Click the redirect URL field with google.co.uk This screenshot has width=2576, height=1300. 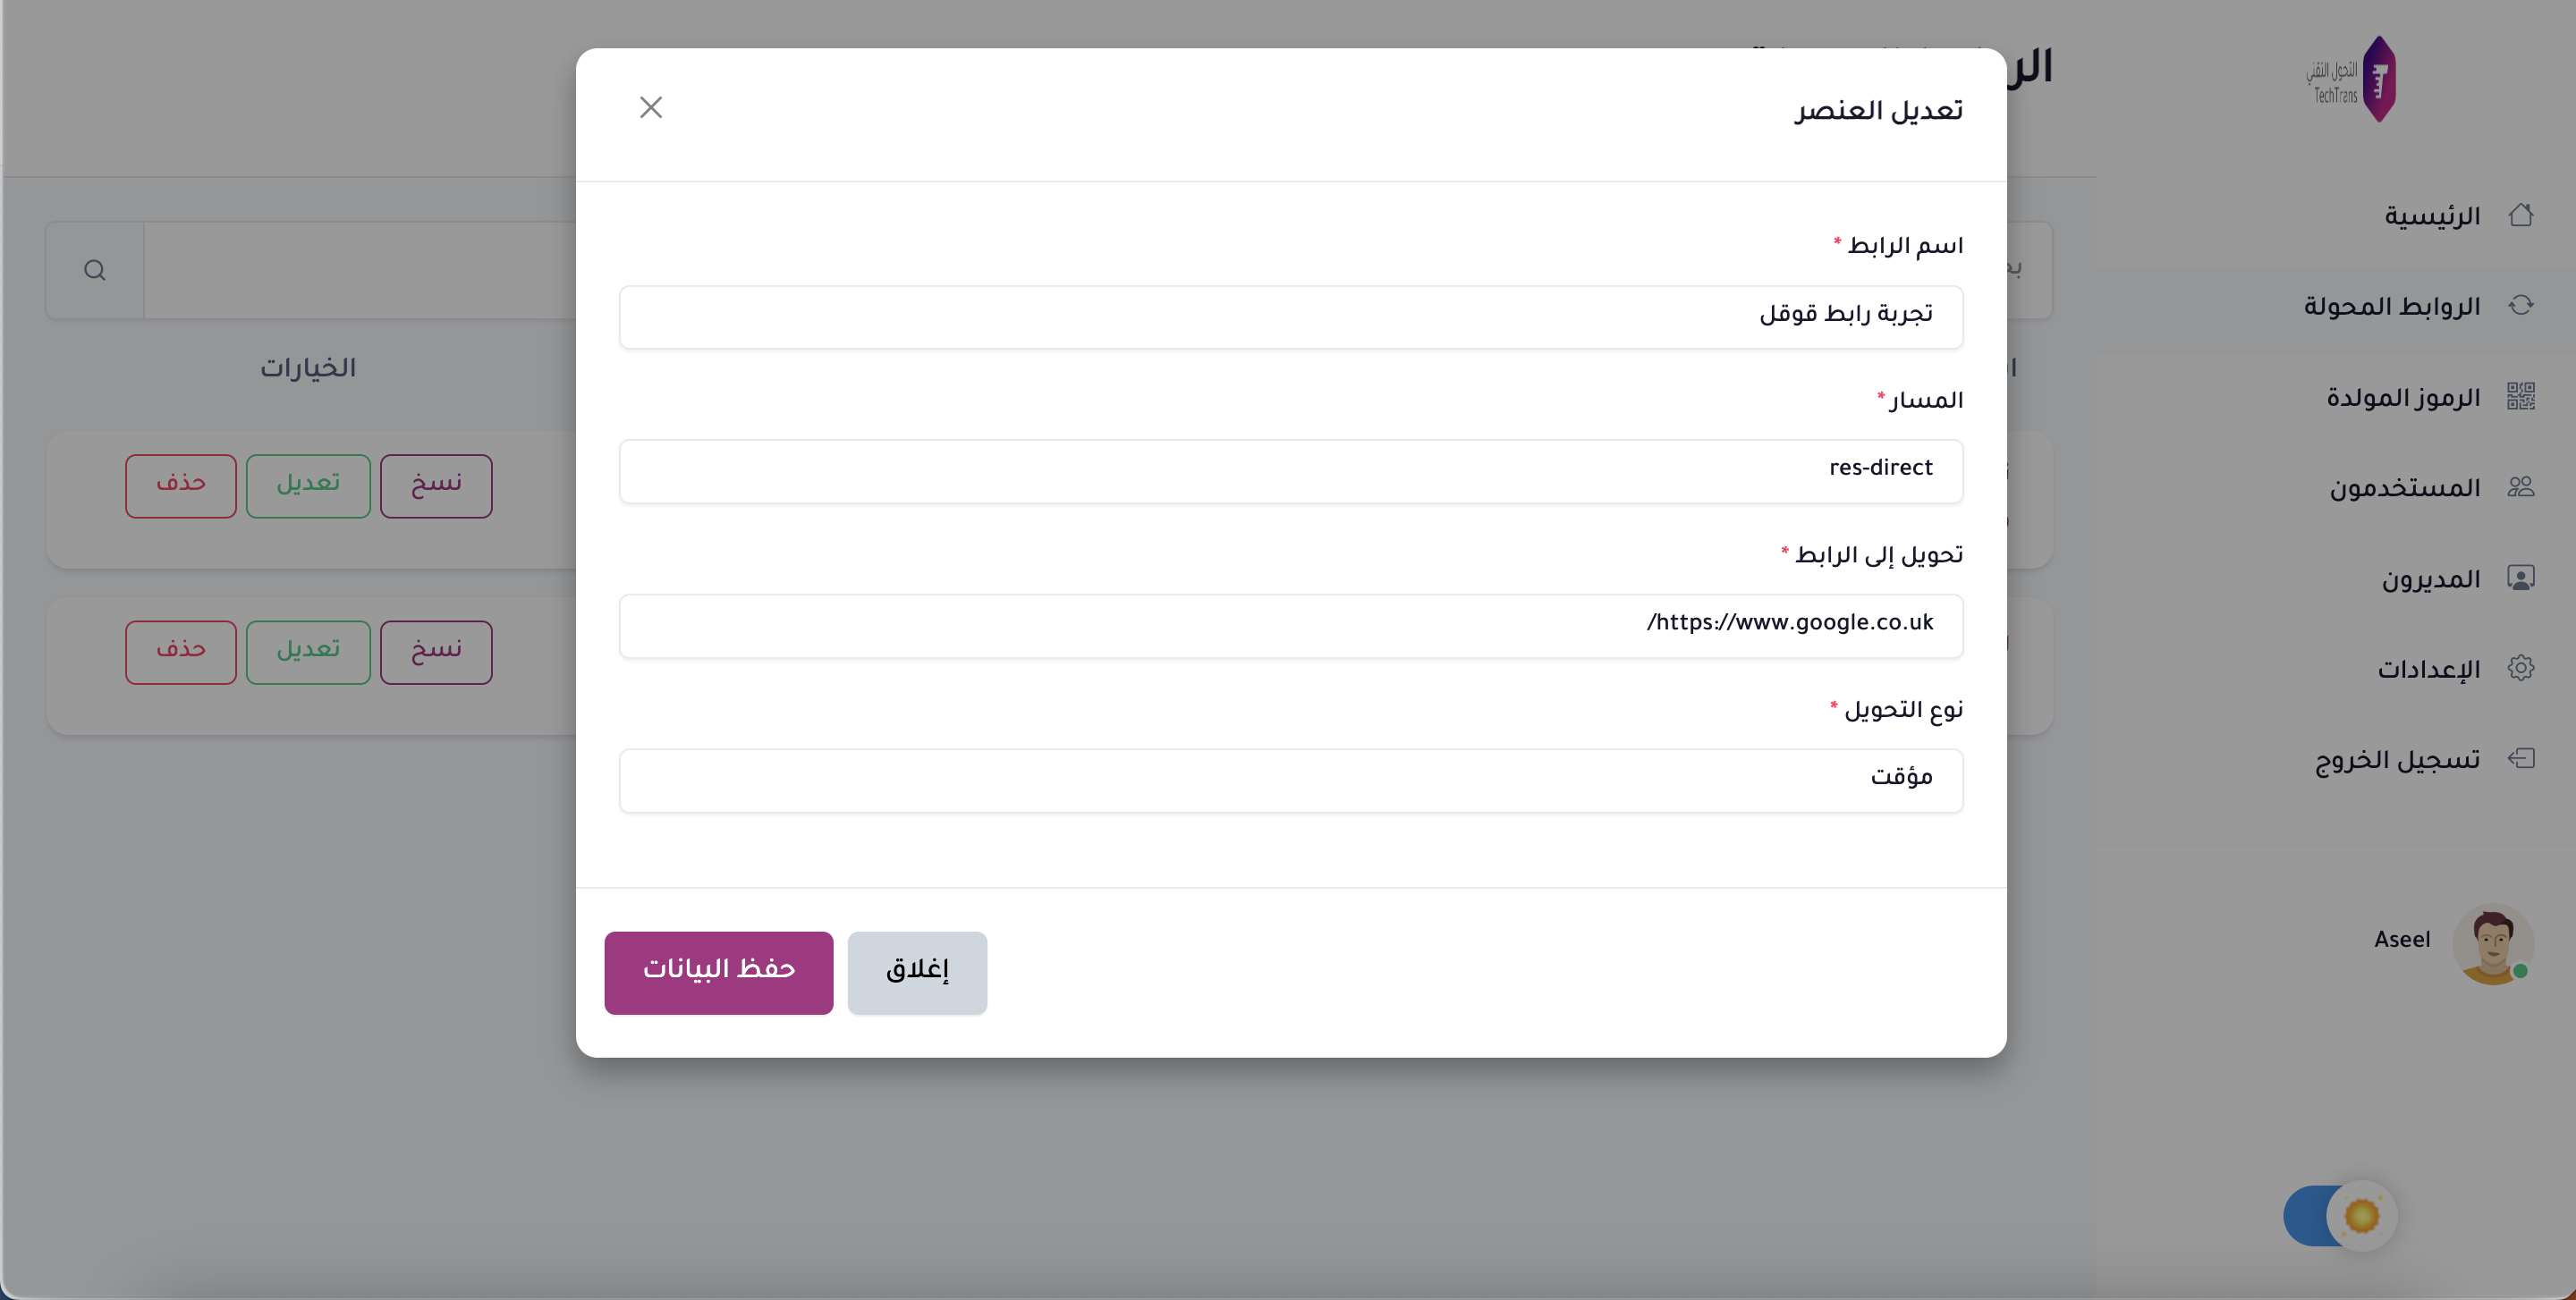pyautogui.click(x=1290, y=626)
